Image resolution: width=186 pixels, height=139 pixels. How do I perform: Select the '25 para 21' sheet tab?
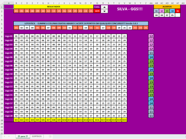pyautogui.click(x=23, y=136)
